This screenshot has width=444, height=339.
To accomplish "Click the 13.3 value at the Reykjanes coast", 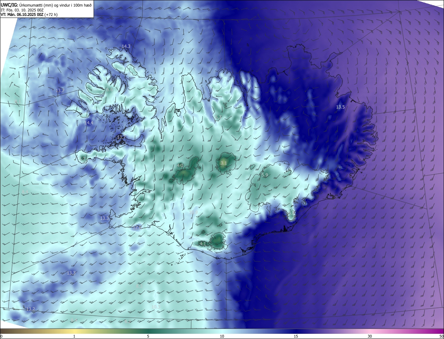I will (x=104, y=218).
